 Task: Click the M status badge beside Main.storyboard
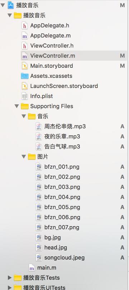123,66
